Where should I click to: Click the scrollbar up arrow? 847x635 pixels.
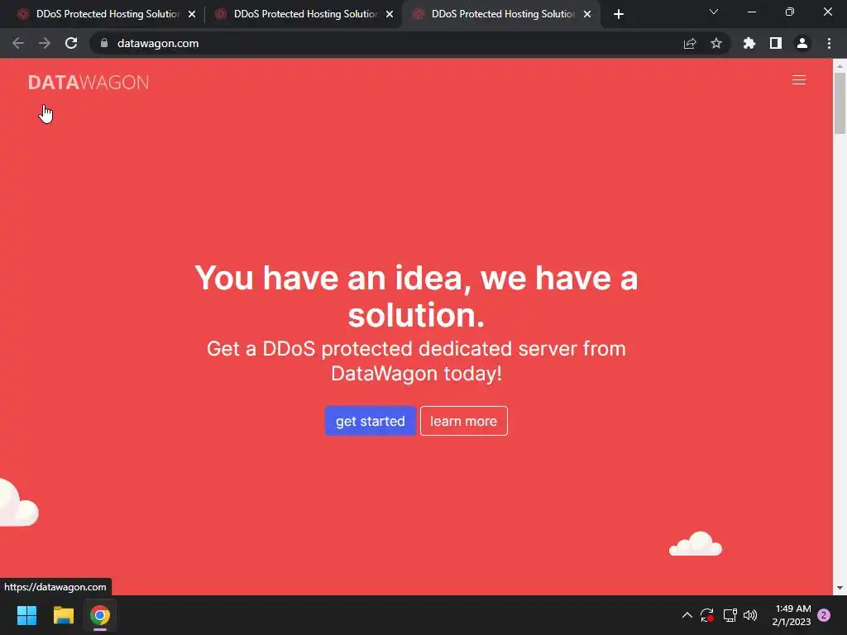(840, 65)
